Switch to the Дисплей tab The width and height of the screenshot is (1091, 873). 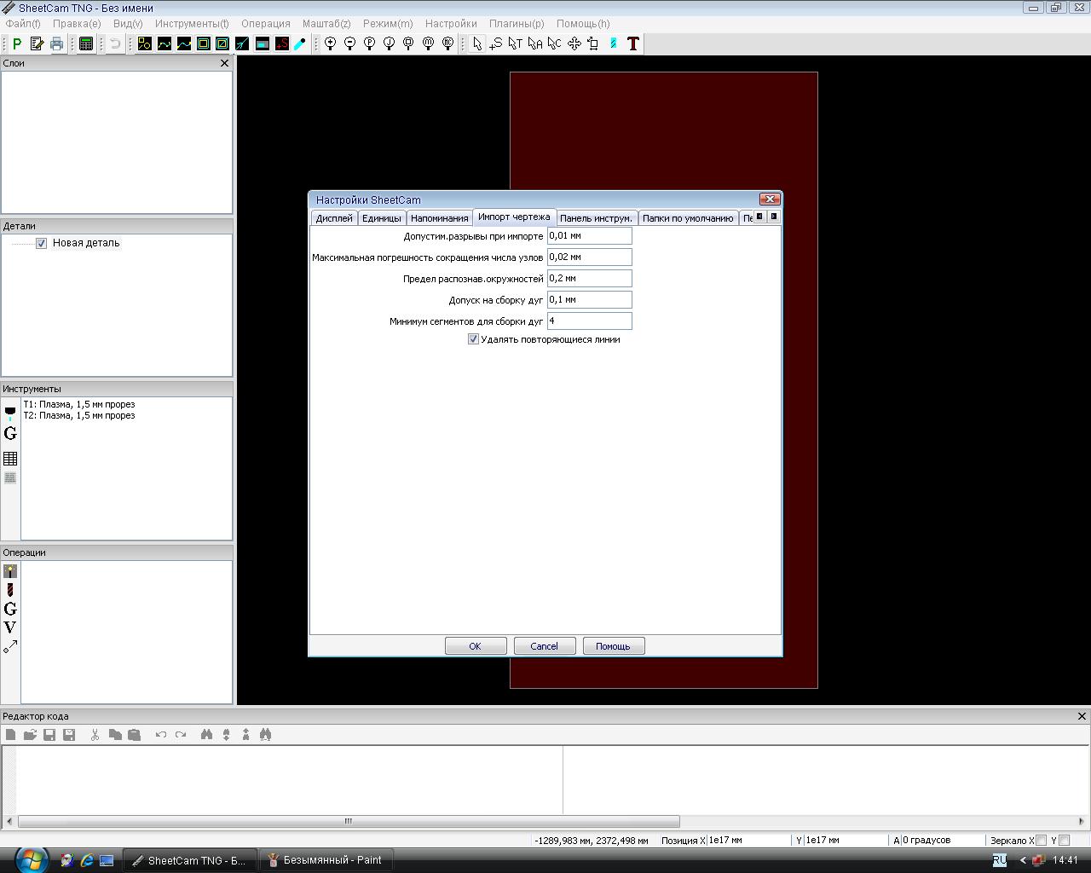(x=334, y=218)
